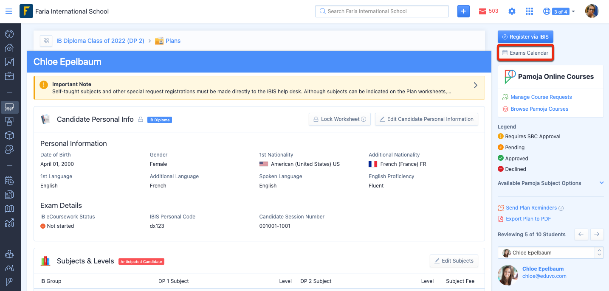The width and height of the screenshot is (609, 291).
Task: Open the bar chart trend sidebar icon
Action: point(9,222)
